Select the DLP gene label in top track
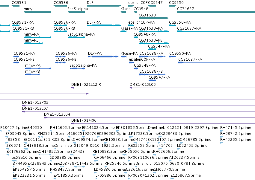This screenshot has width=255, height=180. (90, 3)
